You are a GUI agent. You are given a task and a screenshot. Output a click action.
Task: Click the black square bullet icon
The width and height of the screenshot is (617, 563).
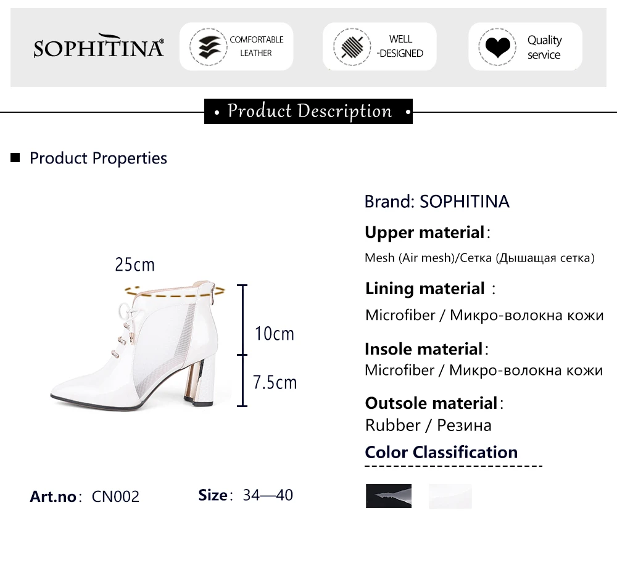click(x=15, y=158)
